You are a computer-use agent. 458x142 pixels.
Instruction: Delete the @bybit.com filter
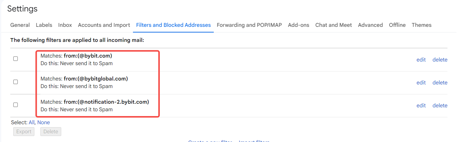click(440, 60)
